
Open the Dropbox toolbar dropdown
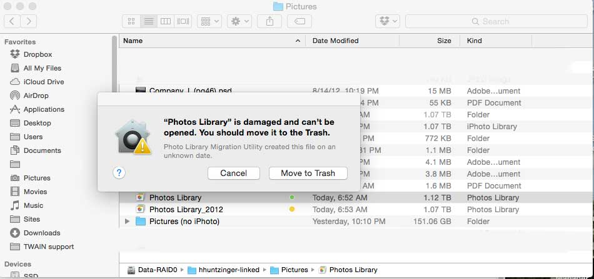(387, 21)
